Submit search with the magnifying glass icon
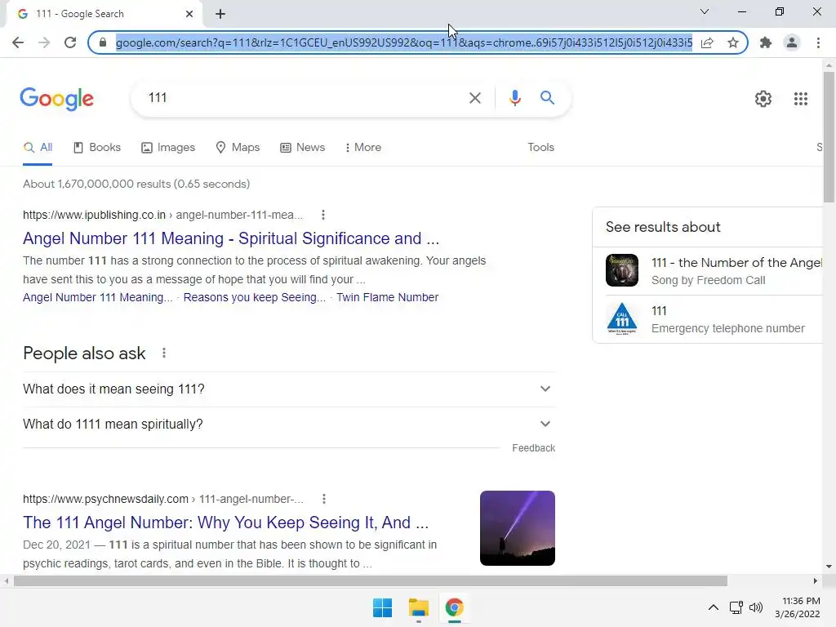 click(x=547, y=98)
